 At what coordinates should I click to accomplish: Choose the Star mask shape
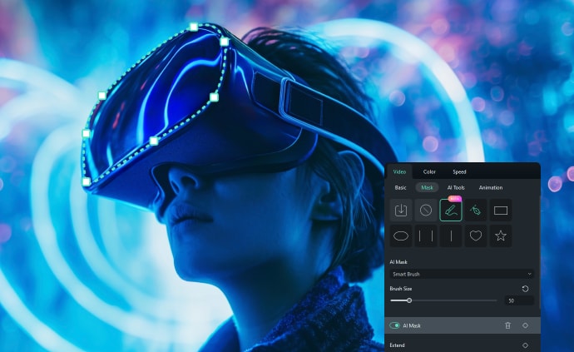pyautogui.click(x=501, y=235)
